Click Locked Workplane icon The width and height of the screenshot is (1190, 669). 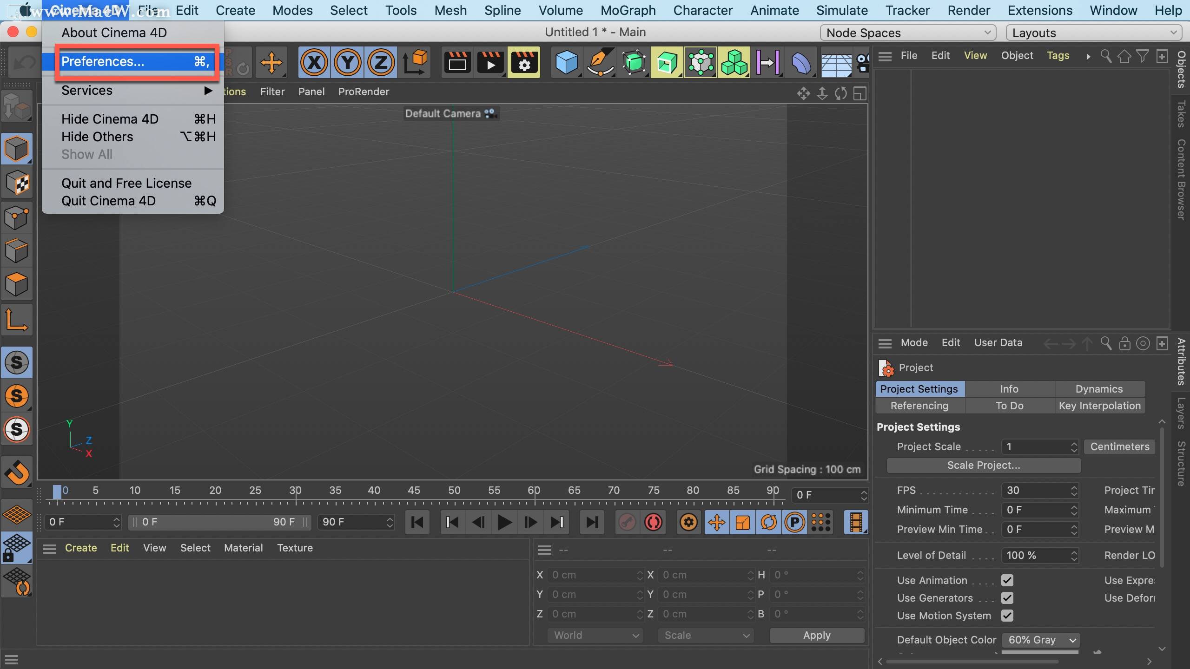(x=17, y=547)
